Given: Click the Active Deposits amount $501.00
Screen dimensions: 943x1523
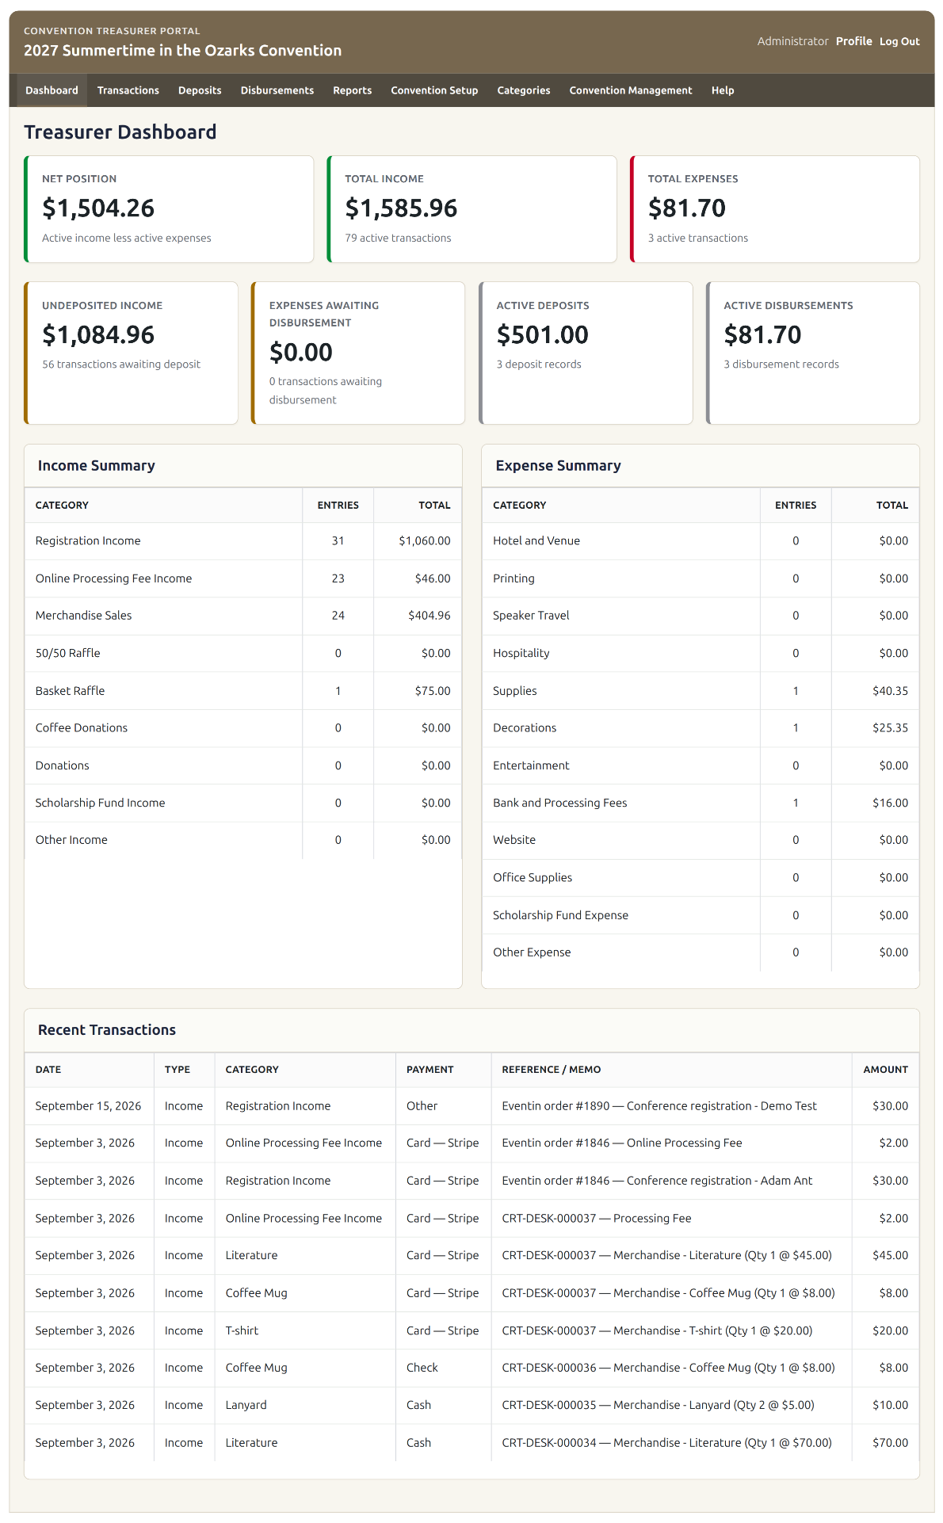Looking at the screenshot, I should pyautogui.click(x=543, y=334).
